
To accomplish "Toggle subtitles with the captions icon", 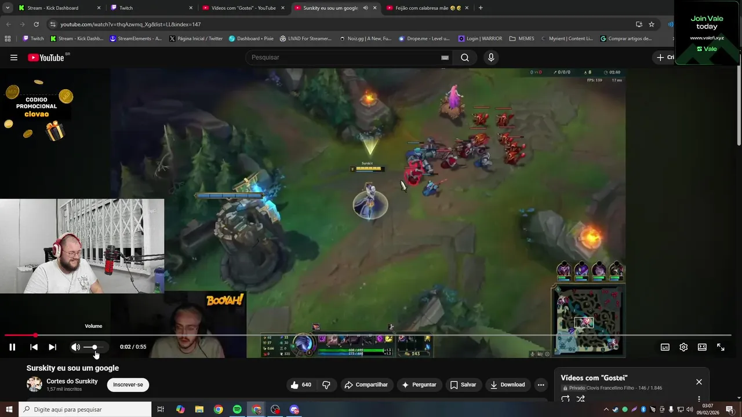I will [665, 347].
